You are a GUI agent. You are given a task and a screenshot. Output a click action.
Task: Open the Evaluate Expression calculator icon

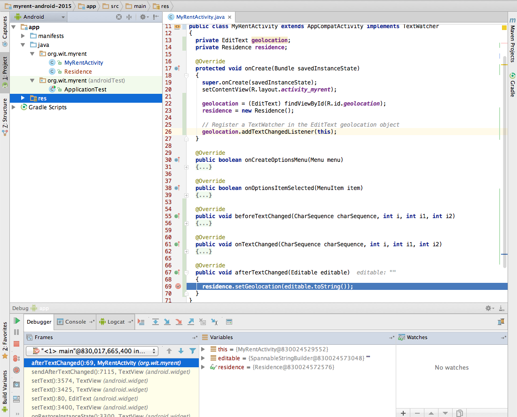229,322
